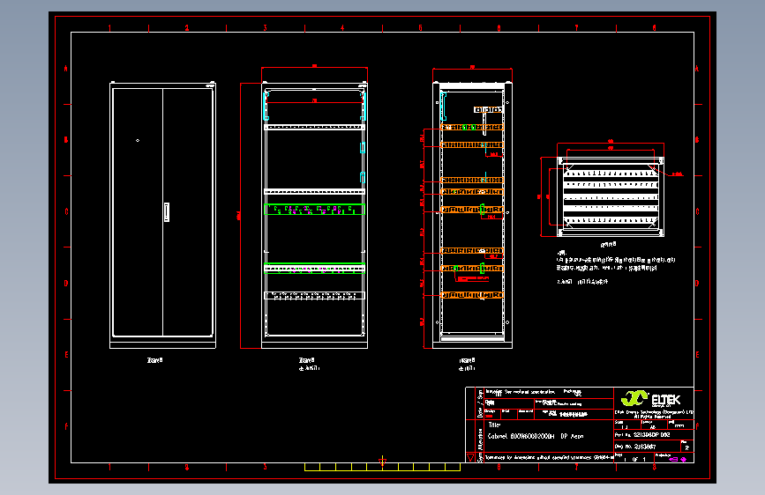
Task: Select the cabinet side view with orange rails
Action: (472, 215)
